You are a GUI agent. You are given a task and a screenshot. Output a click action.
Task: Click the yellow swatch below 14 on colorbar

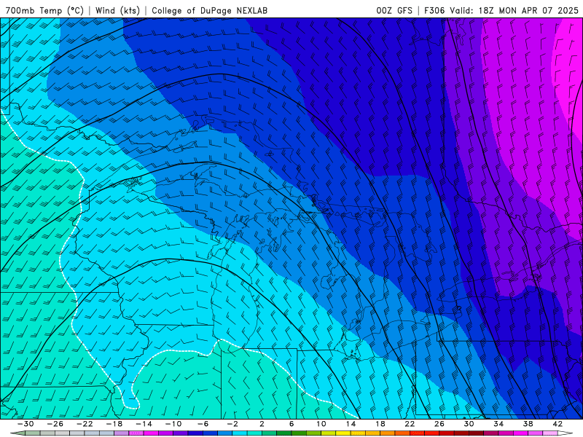(x=343, y=433)
